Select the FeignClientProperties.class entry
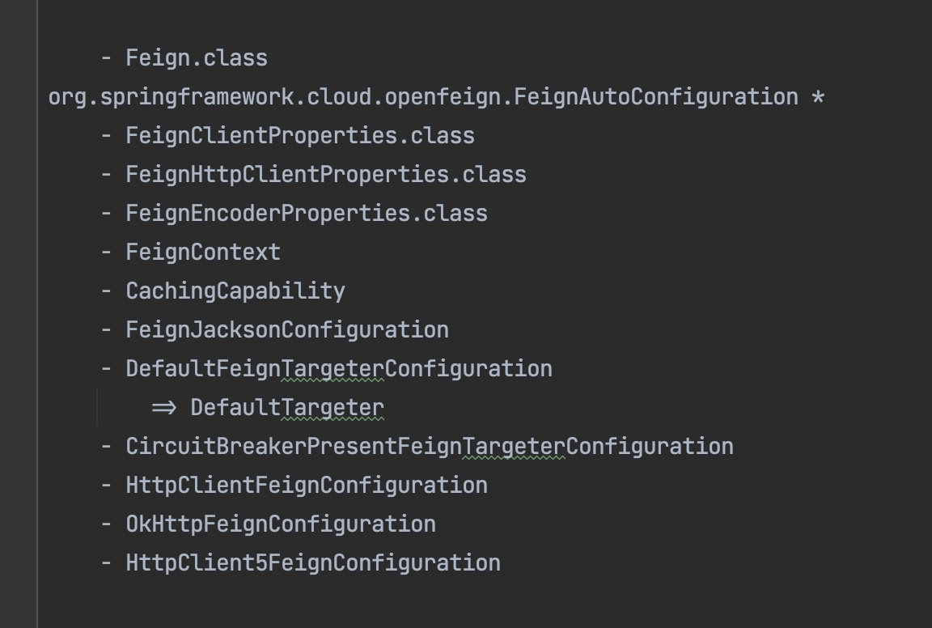932x628 pixels. tap(299, 136)
